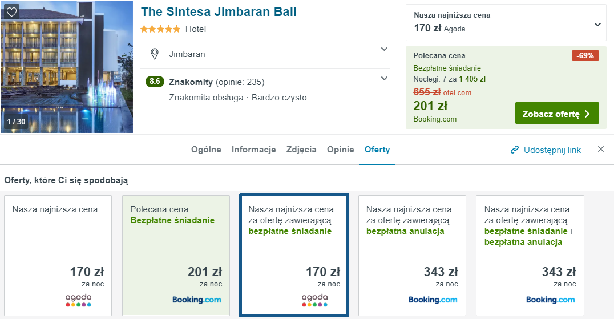Click the five-star hotel rating

click(160, 29)
